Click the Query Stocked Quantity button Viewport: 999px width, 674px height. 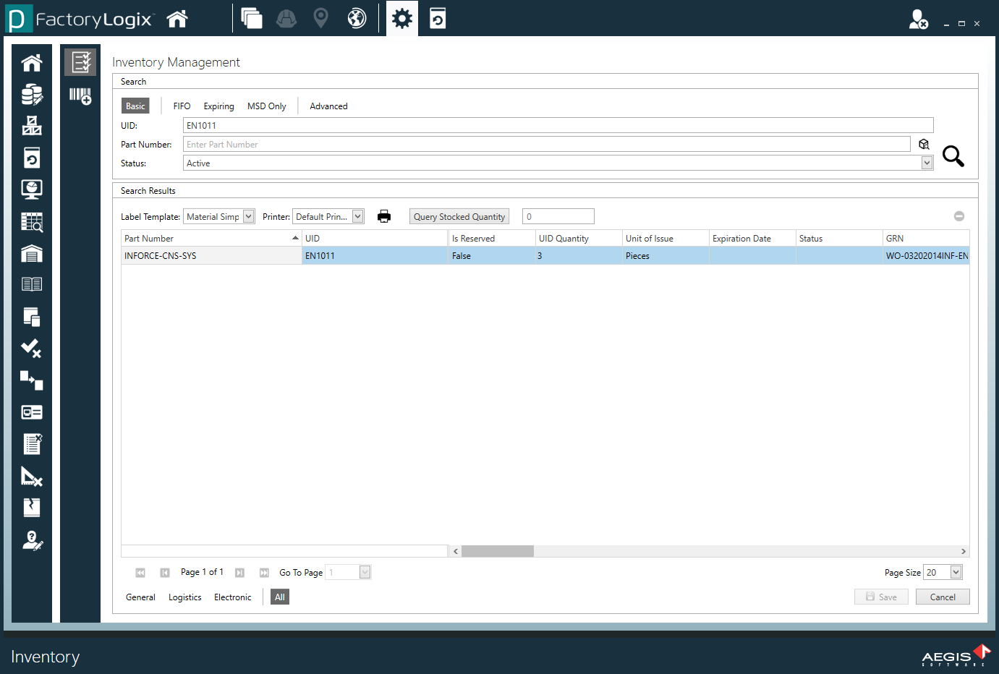click(x=459, y=216)
